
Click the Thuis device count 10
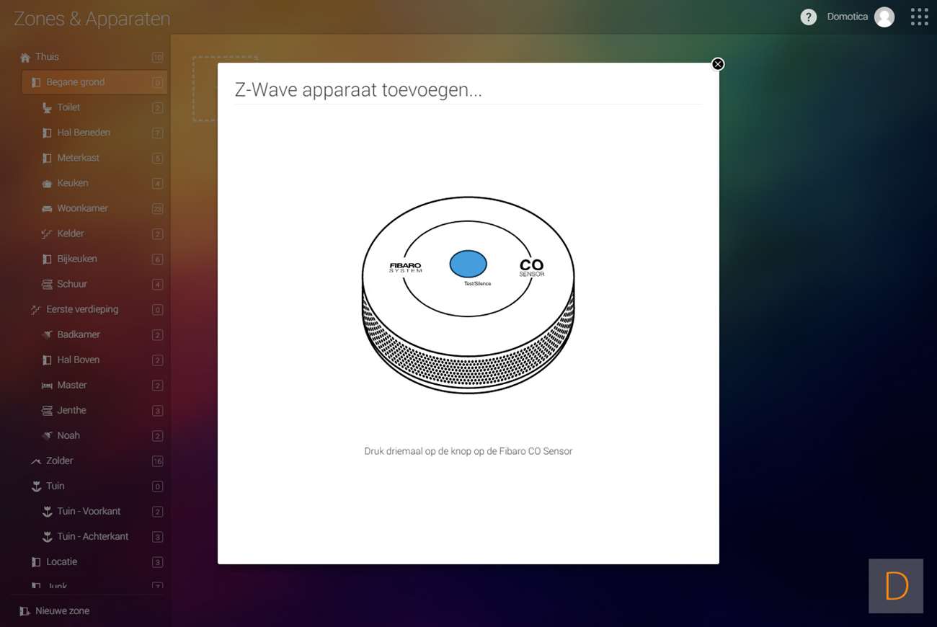tap(157, 58)
